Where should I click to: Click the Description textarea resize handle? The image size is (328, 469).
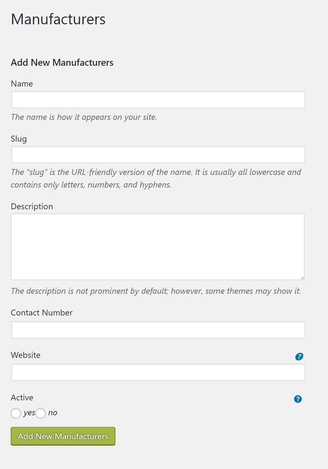302,277
